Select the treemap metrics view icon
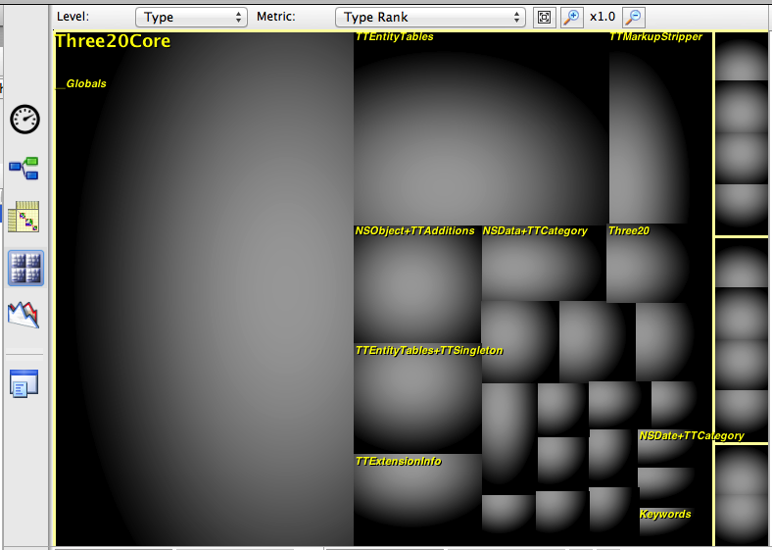 tap(25, 268)
